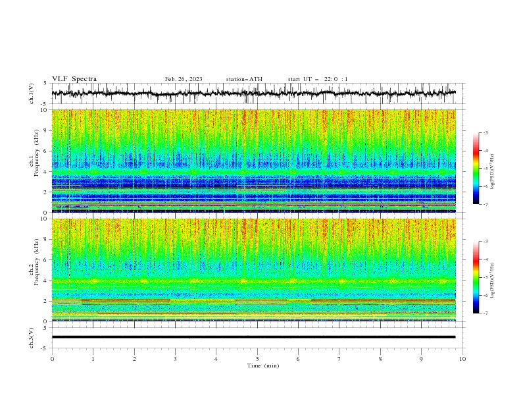Viewport: 521px width, 403px height.
Task: Click the "ch.1(V)" waveform axis label
Action: click(x=32, y=94)
